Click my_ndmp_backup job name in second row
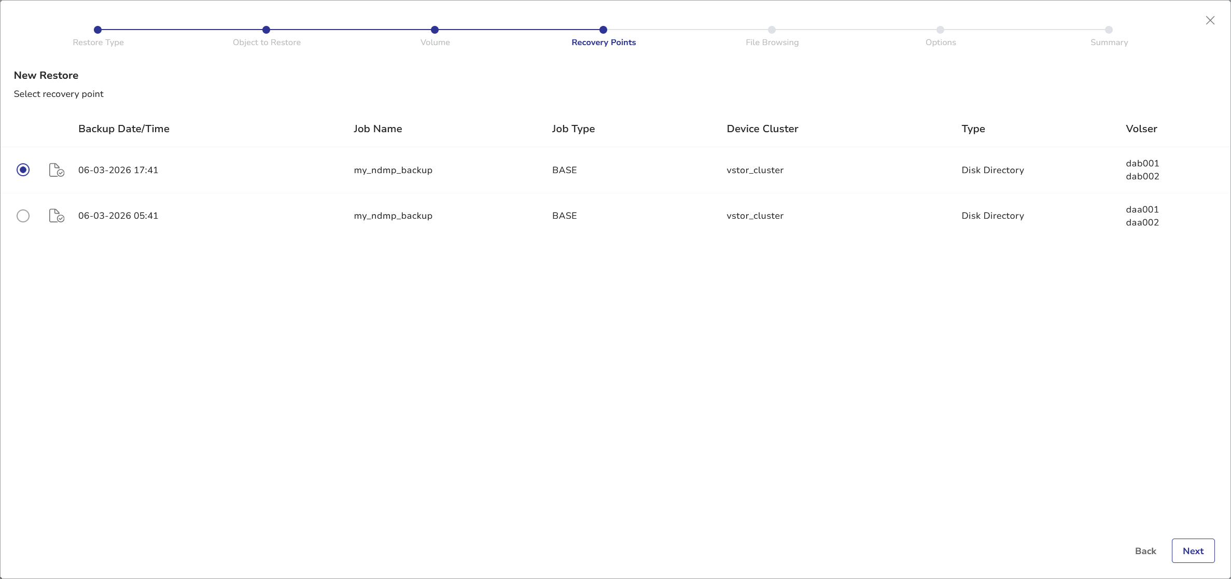Image resolution: width=1231 pixels, height=579 pixels. pos(393,216)
